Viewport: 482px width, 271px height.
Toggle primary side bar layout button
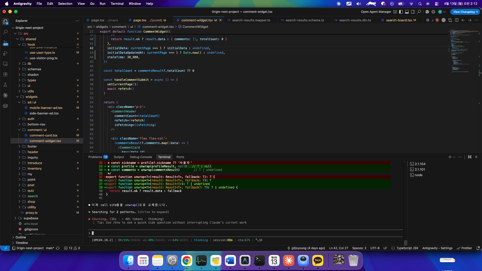point(401,12)
